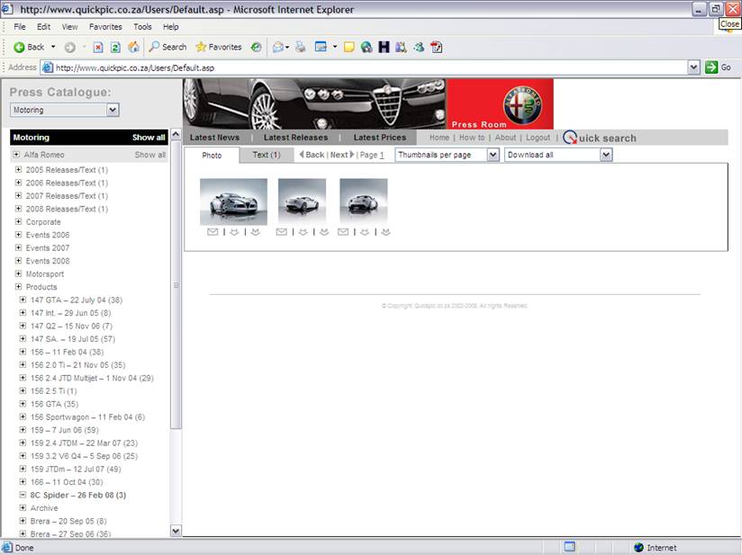Click the Quick search magnifier logo
This screenshot has height=555, width=742.
[570, 138]
